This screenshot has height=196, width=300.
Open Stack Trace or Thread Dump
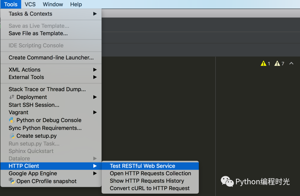(51, 89)
